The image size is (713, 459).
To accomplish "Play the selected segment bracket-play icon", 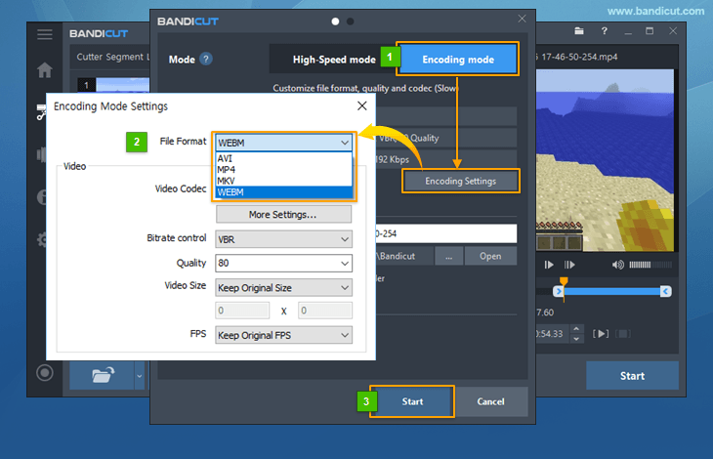I will (601, 334).
